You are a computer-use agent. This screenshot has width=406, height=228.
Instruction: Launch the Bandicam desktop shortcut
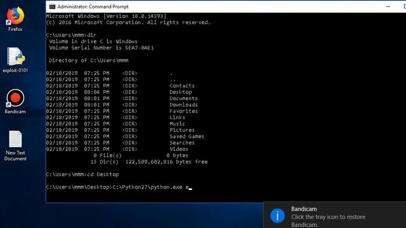coord(15,101)
